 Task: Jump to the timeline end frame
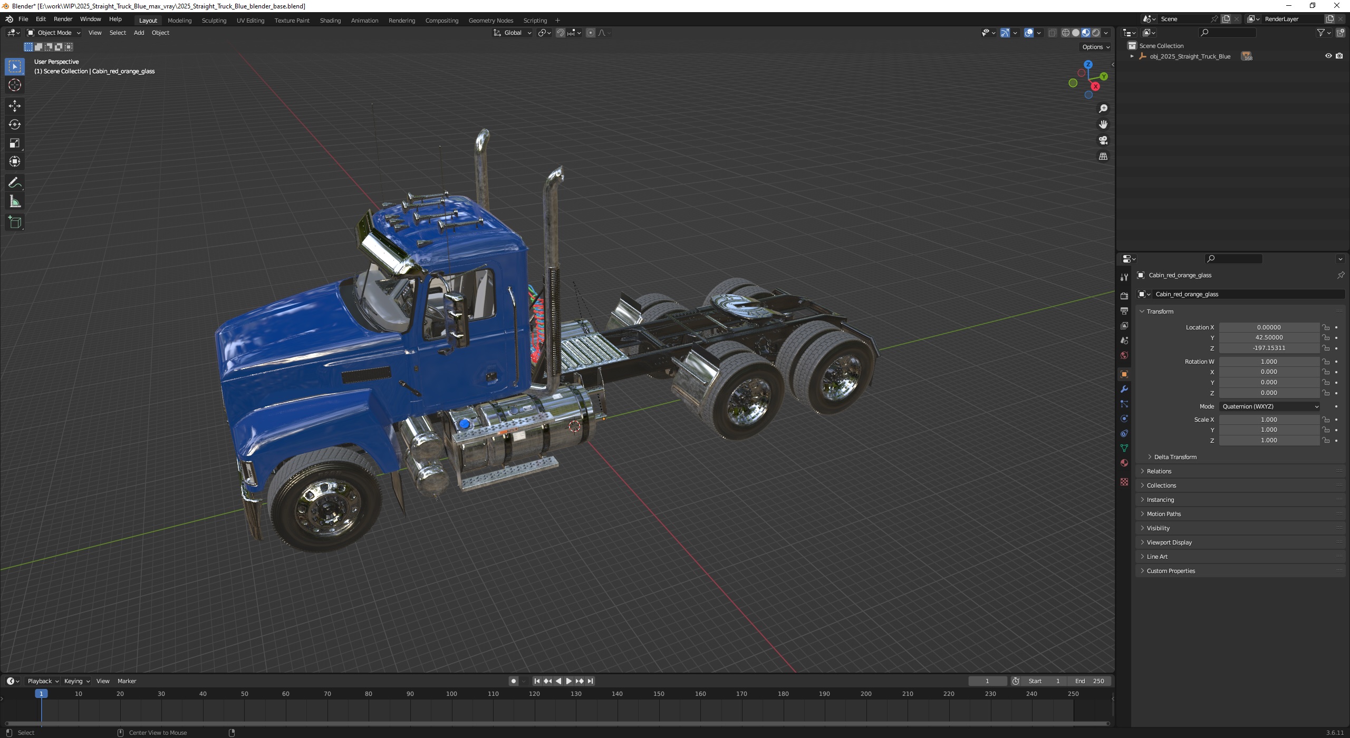point(590,681)
